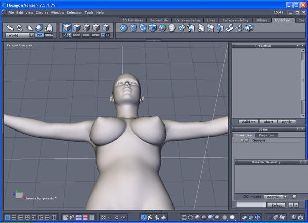Click the Select button
This screenshot has width=308, height=223.
click(x=276, y=205)
